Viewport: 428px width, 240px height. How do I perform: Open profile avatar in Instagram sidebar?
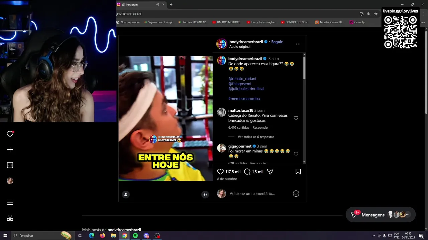point(10,181)
